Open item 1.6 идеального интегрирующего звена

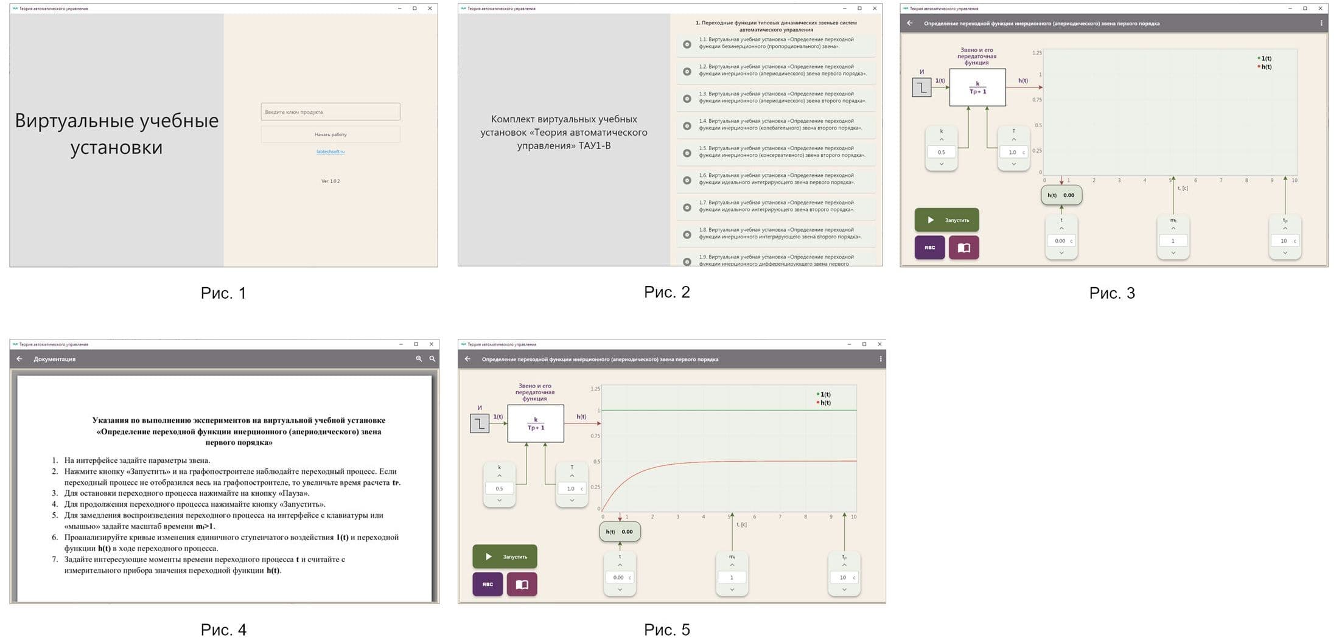[776, 179]
